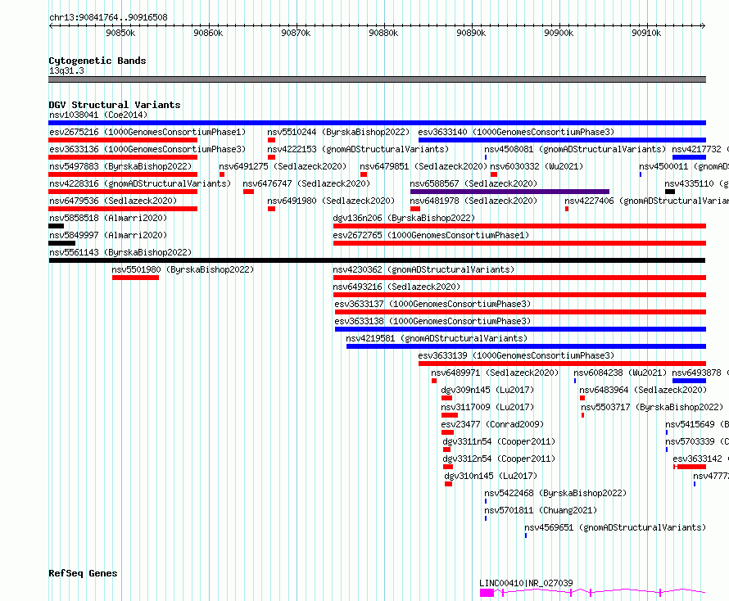Click the red nsv5501980 variant bar

tap(135, 278)
